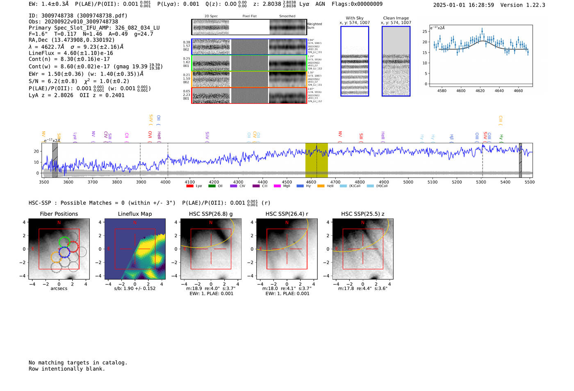The height and width of the screenshot is (391, 574).
Task: Click the Pixel Flat column header
Action: [249, 16]
